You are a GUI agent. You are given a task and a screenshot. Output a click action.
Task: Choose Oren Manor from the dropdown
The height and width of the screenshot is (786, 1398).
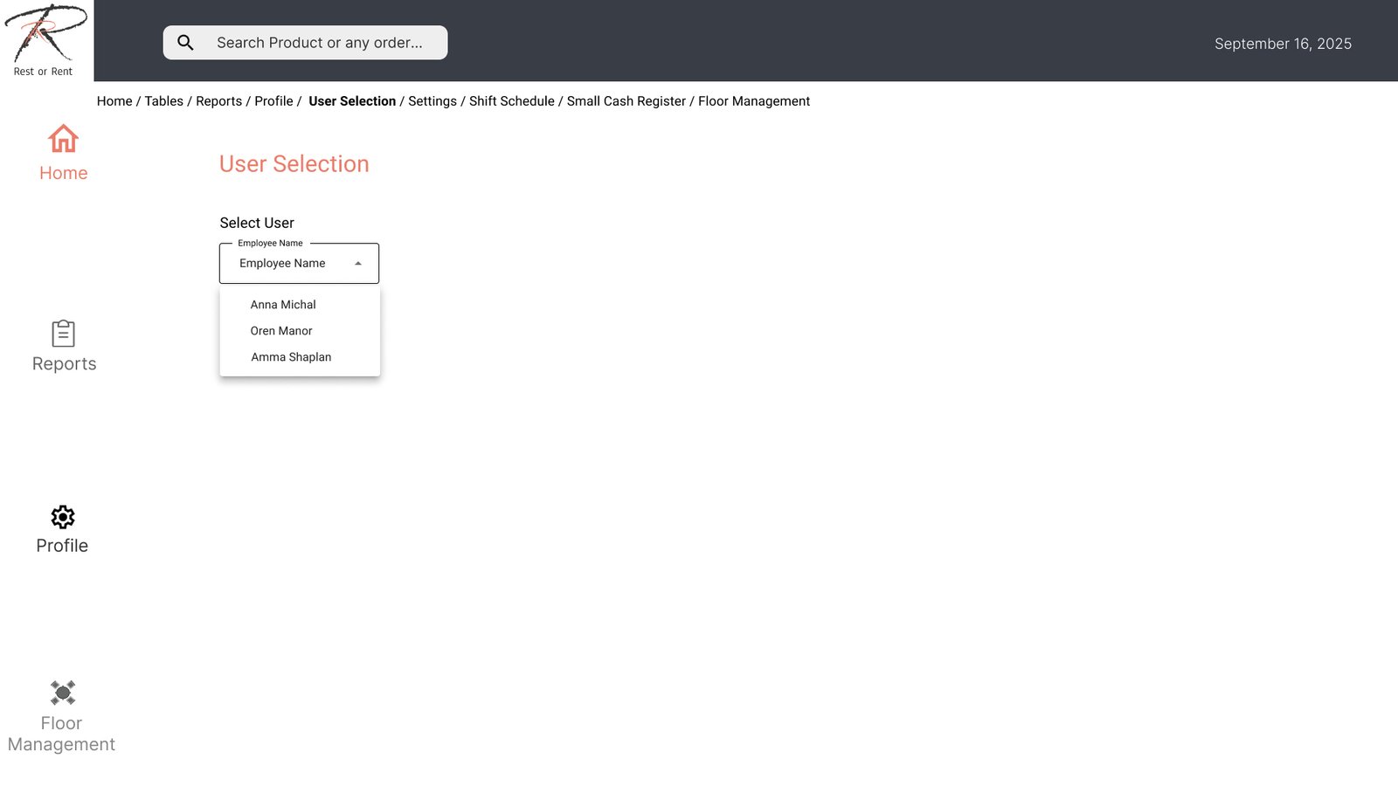point(281,331)
